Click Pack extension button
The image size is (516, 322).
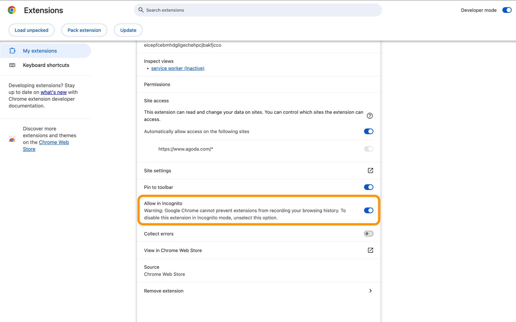[x=84, y=30]
